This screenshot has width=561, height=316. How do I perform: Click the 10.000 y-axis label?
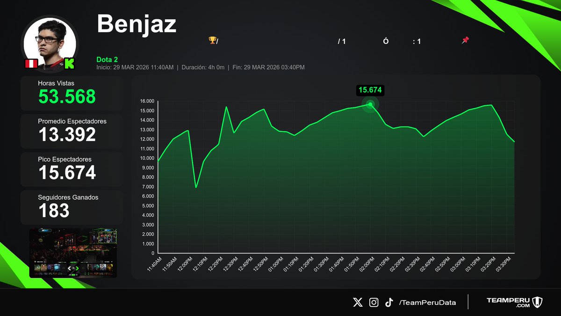(147, 158)
